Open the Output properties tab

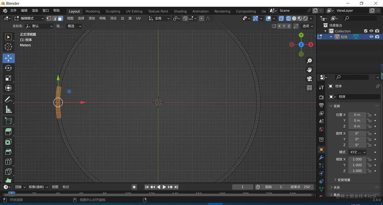click(321, 105)
